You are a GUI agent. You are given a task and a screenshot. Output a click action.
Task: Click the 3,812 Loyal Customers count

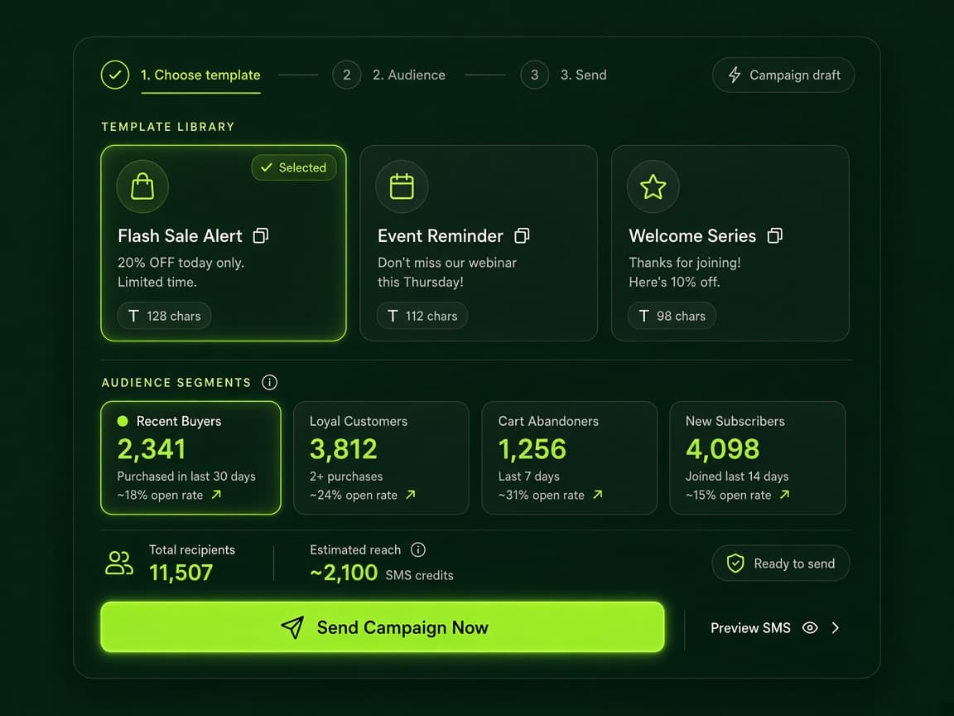(344, 449)
